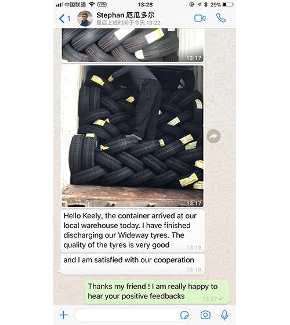Tap the last seen status text

128,23
